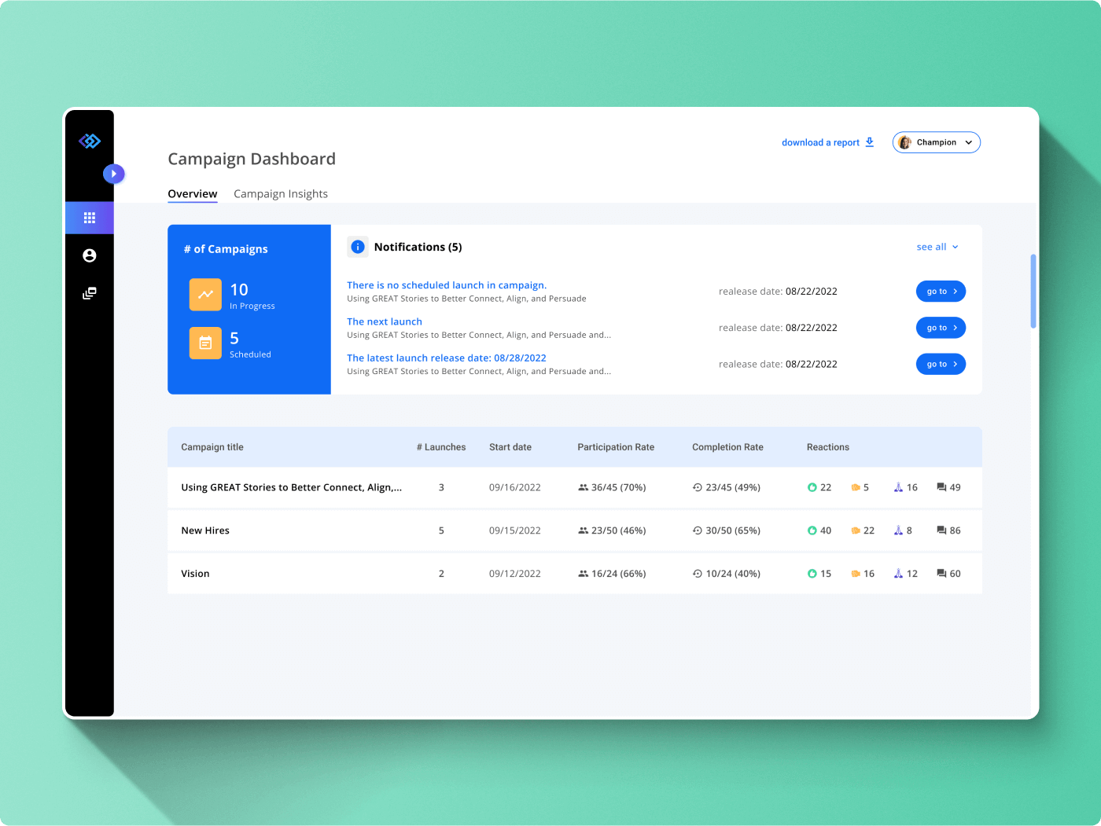Screen dimensions: 1101x826
Task: Select the Overview tab
Action: pyautogui.click(x=192, y=193)
